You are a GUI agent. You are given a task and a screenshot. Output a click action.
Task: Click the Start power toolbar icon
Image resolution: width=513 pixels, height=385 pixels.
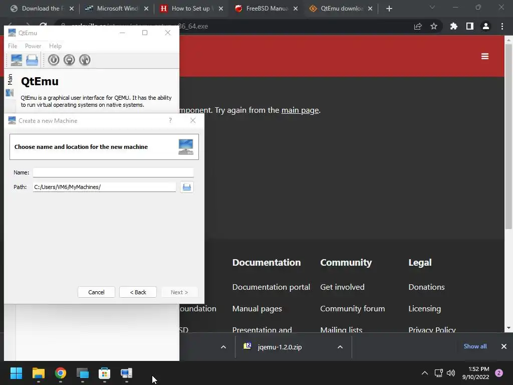[x=54, y=60]
